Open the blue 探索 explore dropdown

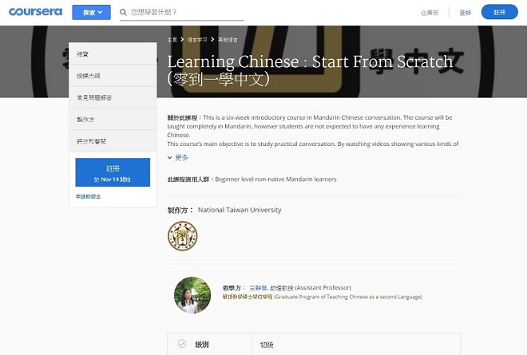point(91,13)
